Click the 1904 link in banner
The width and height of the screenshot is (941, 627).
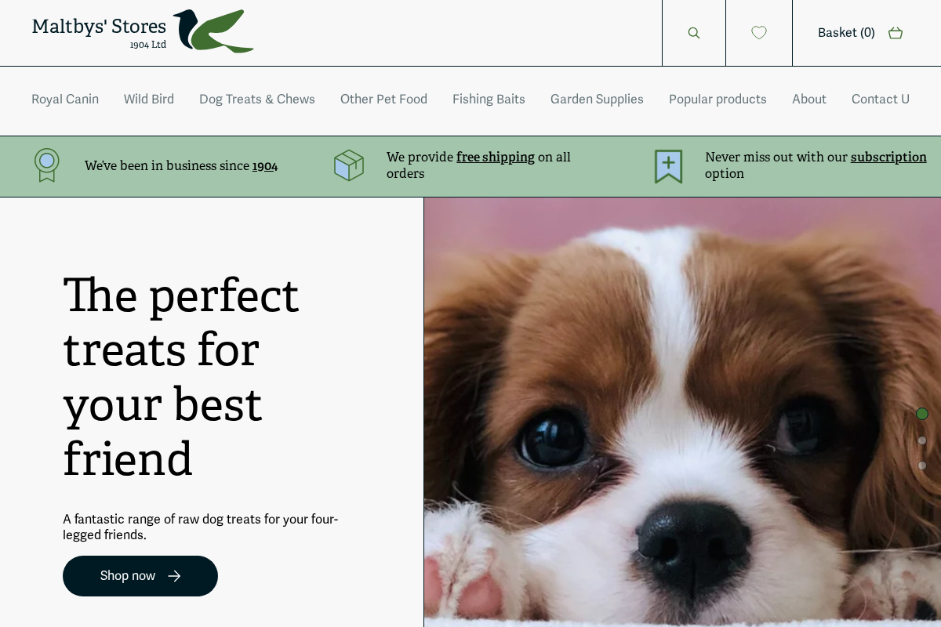265,166
